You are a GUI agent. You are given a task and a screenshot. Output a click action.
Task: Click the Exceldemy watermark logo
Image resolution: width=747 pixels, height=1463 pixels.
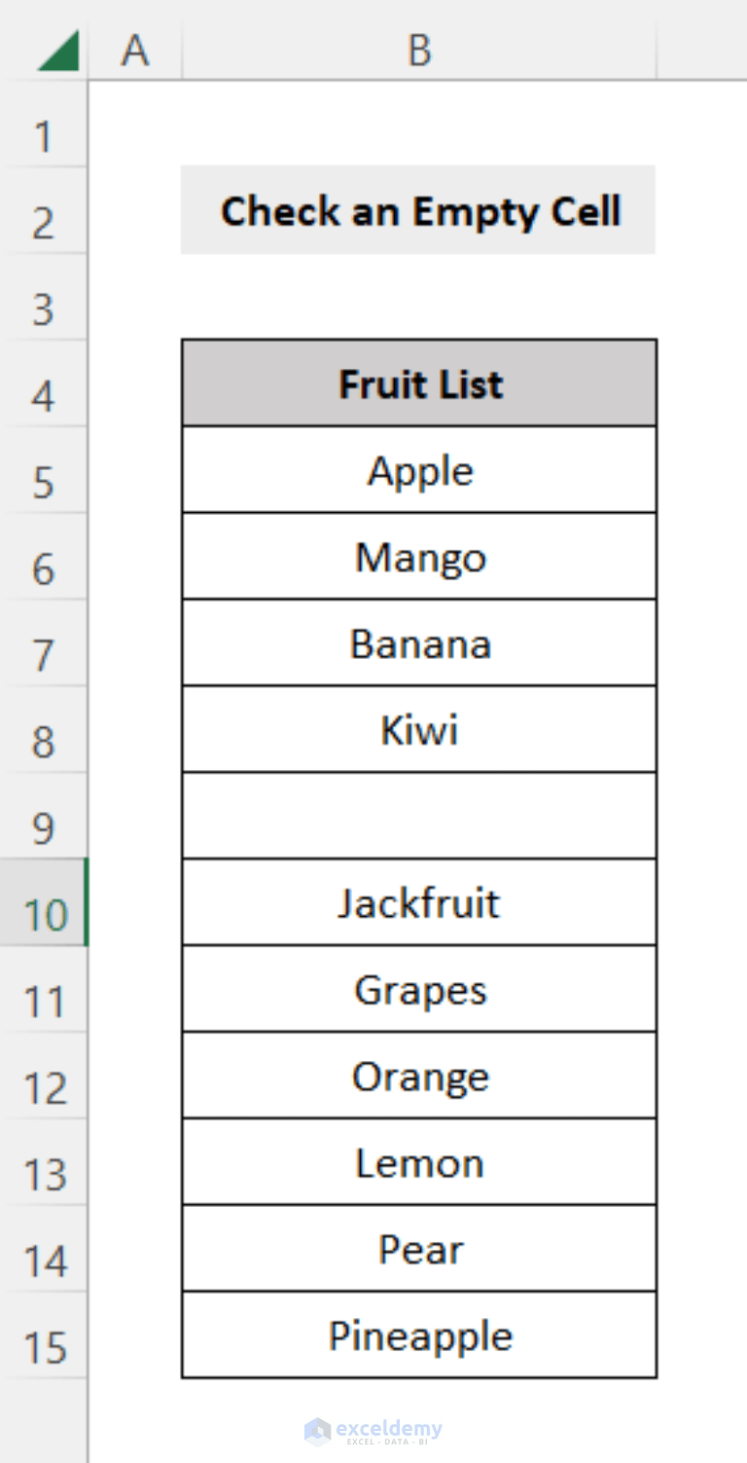tap(373, 1431)
